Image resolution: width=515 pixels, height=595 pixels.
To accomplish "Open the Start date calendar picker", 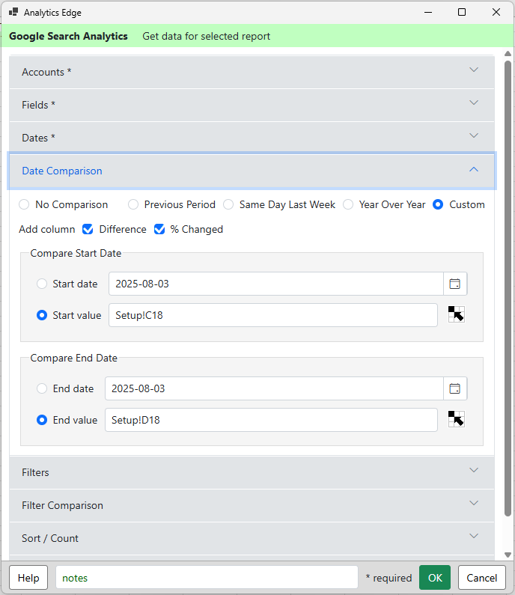I will pos(454,284).
